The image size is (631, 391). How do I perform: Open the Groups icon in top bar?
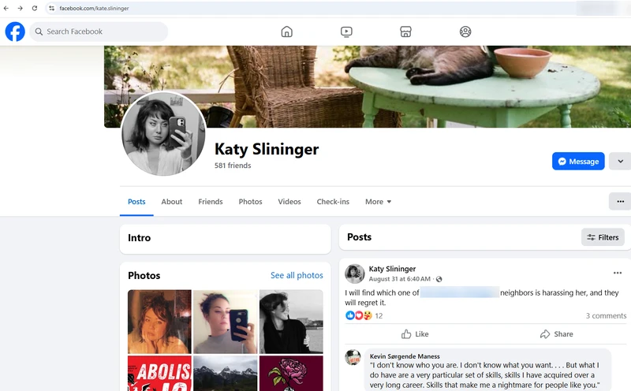pyautogui.click(x=465, y=32)
